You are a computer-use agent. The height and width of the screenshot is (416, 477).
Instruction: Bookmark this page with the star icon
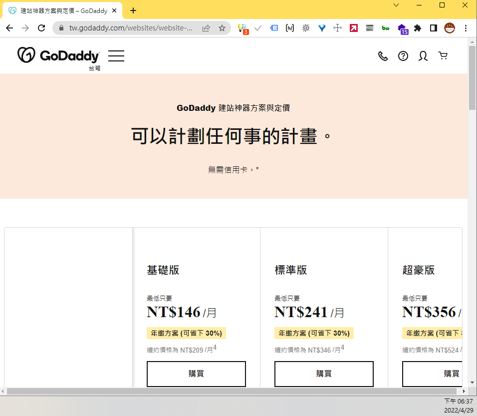pyautogui.click(x=222, y=28)
